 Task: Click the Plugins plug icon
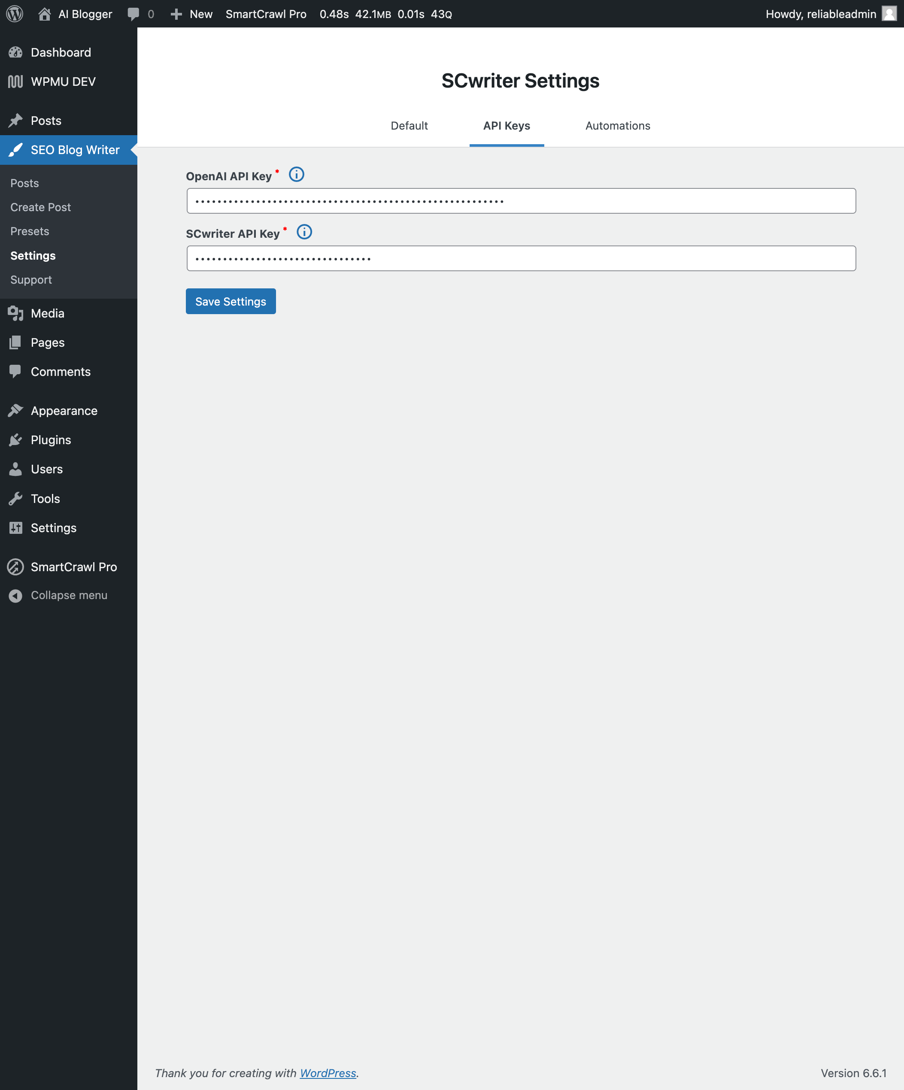point(15,439)
